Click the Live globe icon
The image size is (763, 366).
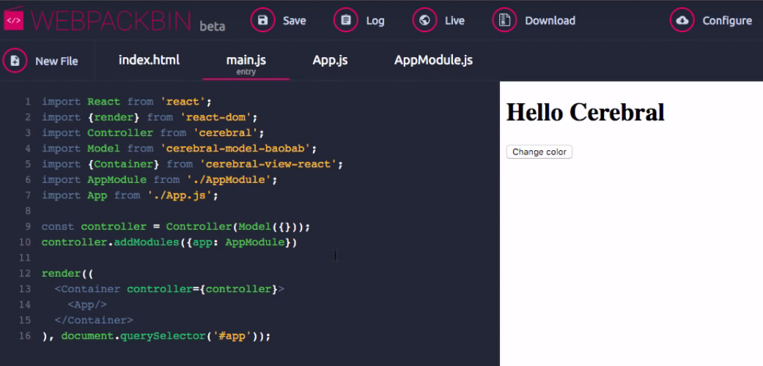coord(424,20)
